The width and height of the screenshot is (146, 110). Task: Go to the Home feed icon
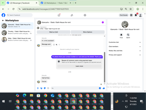[59, 15]
